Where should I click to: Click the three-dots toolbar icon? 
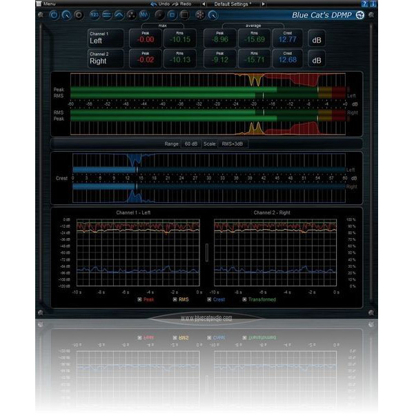click(132, 15)
